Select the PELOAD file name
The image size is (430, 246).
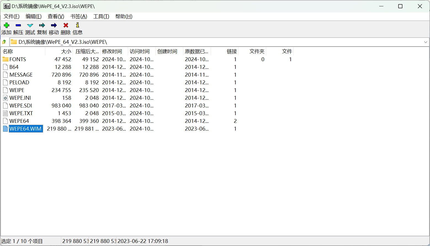pyautogui.click(x=19, y=82)
